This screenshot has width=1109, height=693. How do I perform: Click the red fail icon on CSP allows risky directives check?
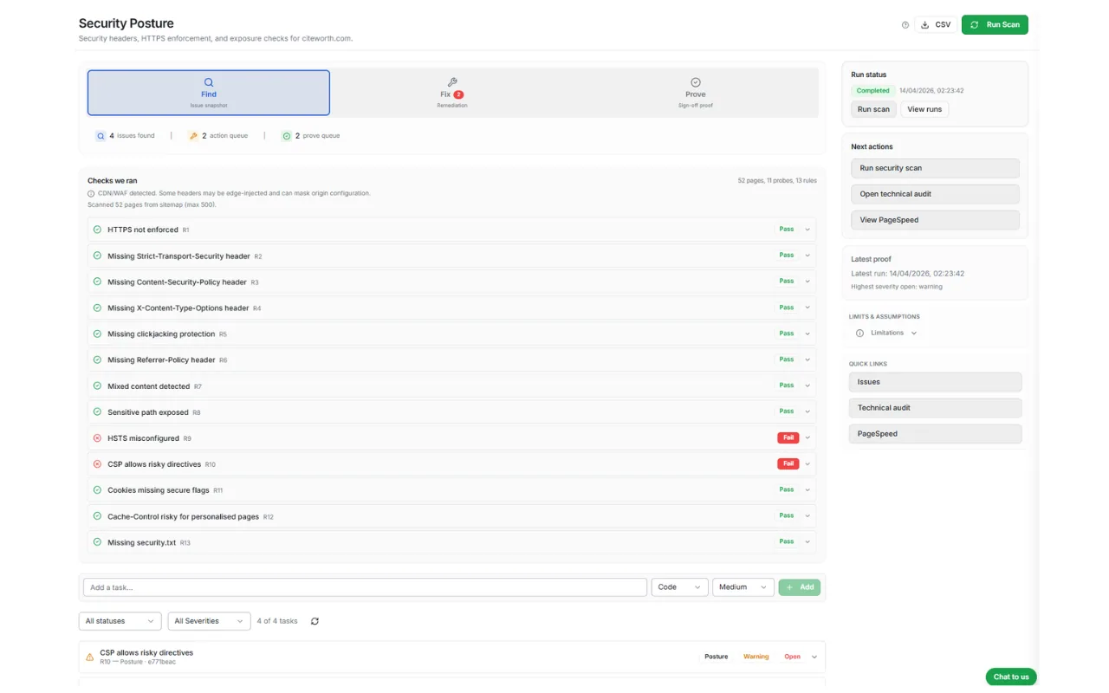pyautogui.click(x=97, y=464)
